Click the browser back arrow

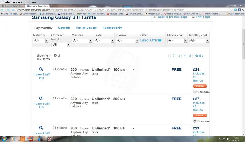click(2, 10)
